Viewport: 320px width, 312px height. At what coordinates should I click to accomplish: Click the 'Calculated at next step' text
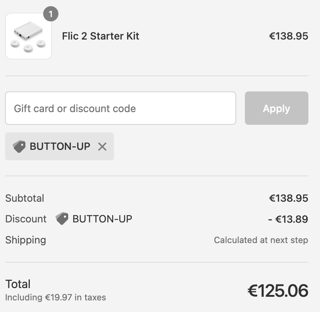tap(261, 240)
